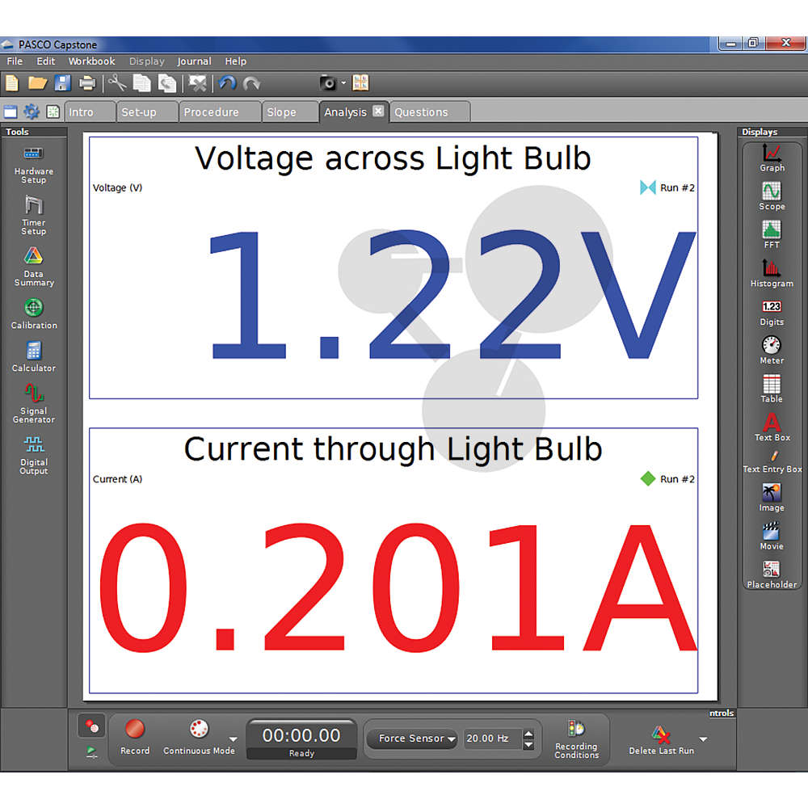Switch to the Intro tab
Image resolution: width=808 pixels, height=808 pixels.
point(90,112)
